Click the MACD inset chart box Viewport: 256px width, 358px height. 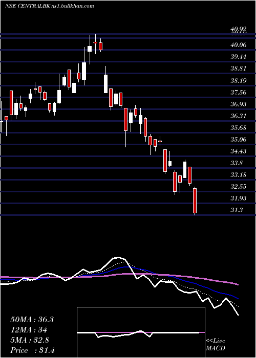[141, 332]
